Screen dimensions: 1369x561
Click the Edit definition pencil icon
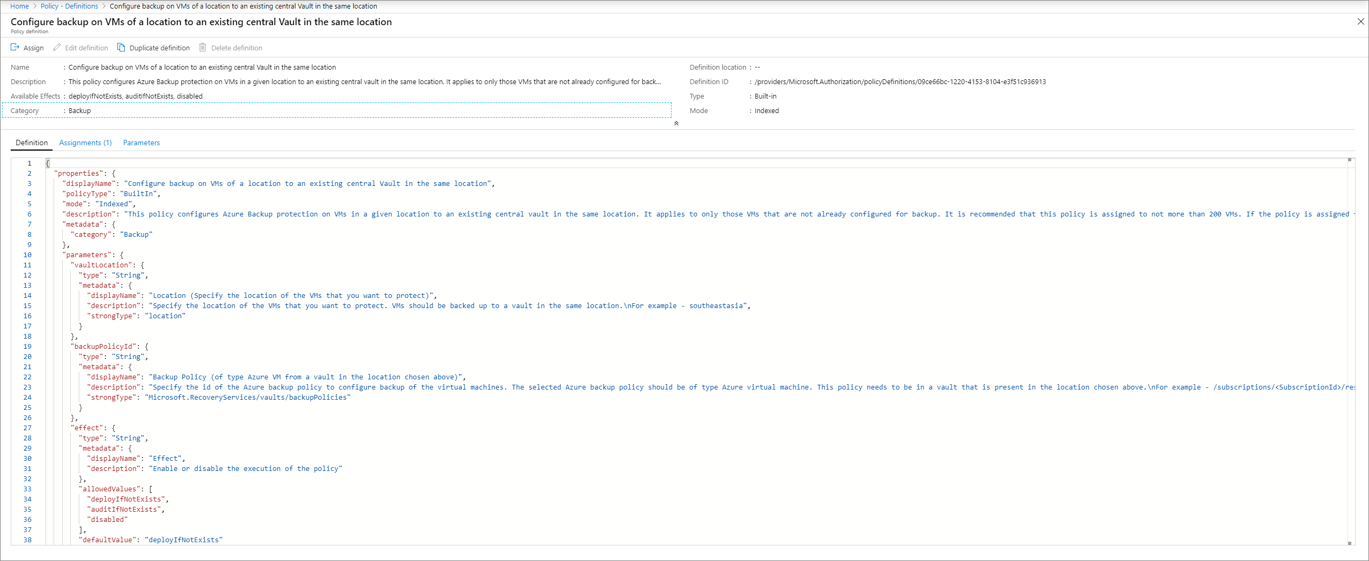pyautogui.click(x=57, y=48)
